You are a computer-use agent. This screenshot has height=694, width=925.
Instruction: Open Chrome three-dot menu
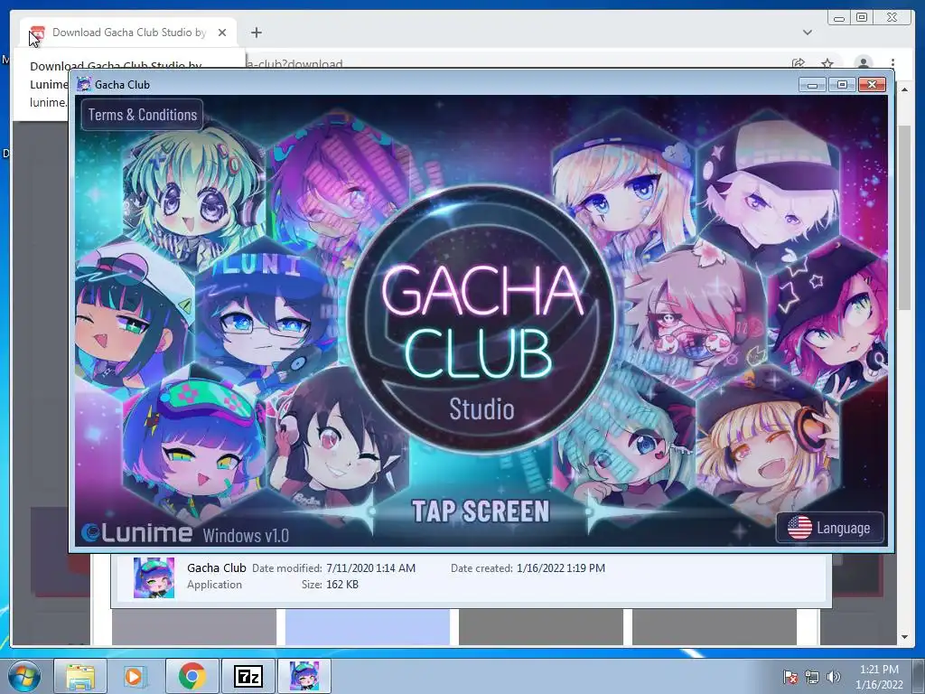(892, 63)
